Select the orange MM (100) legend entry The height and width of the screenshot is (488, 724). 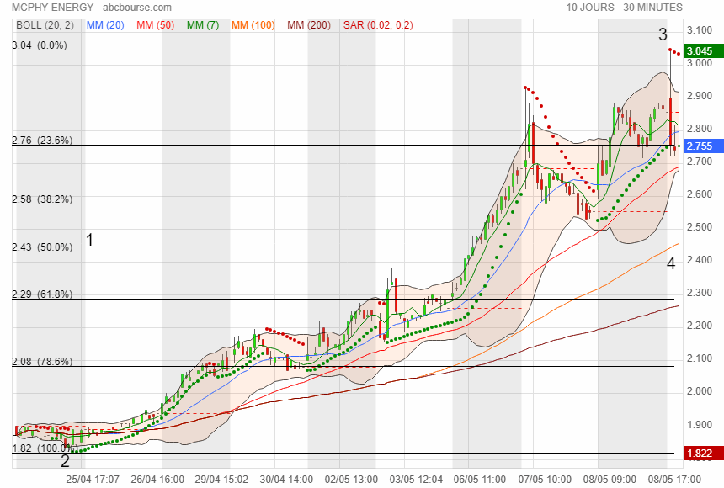tap(253, 25)
